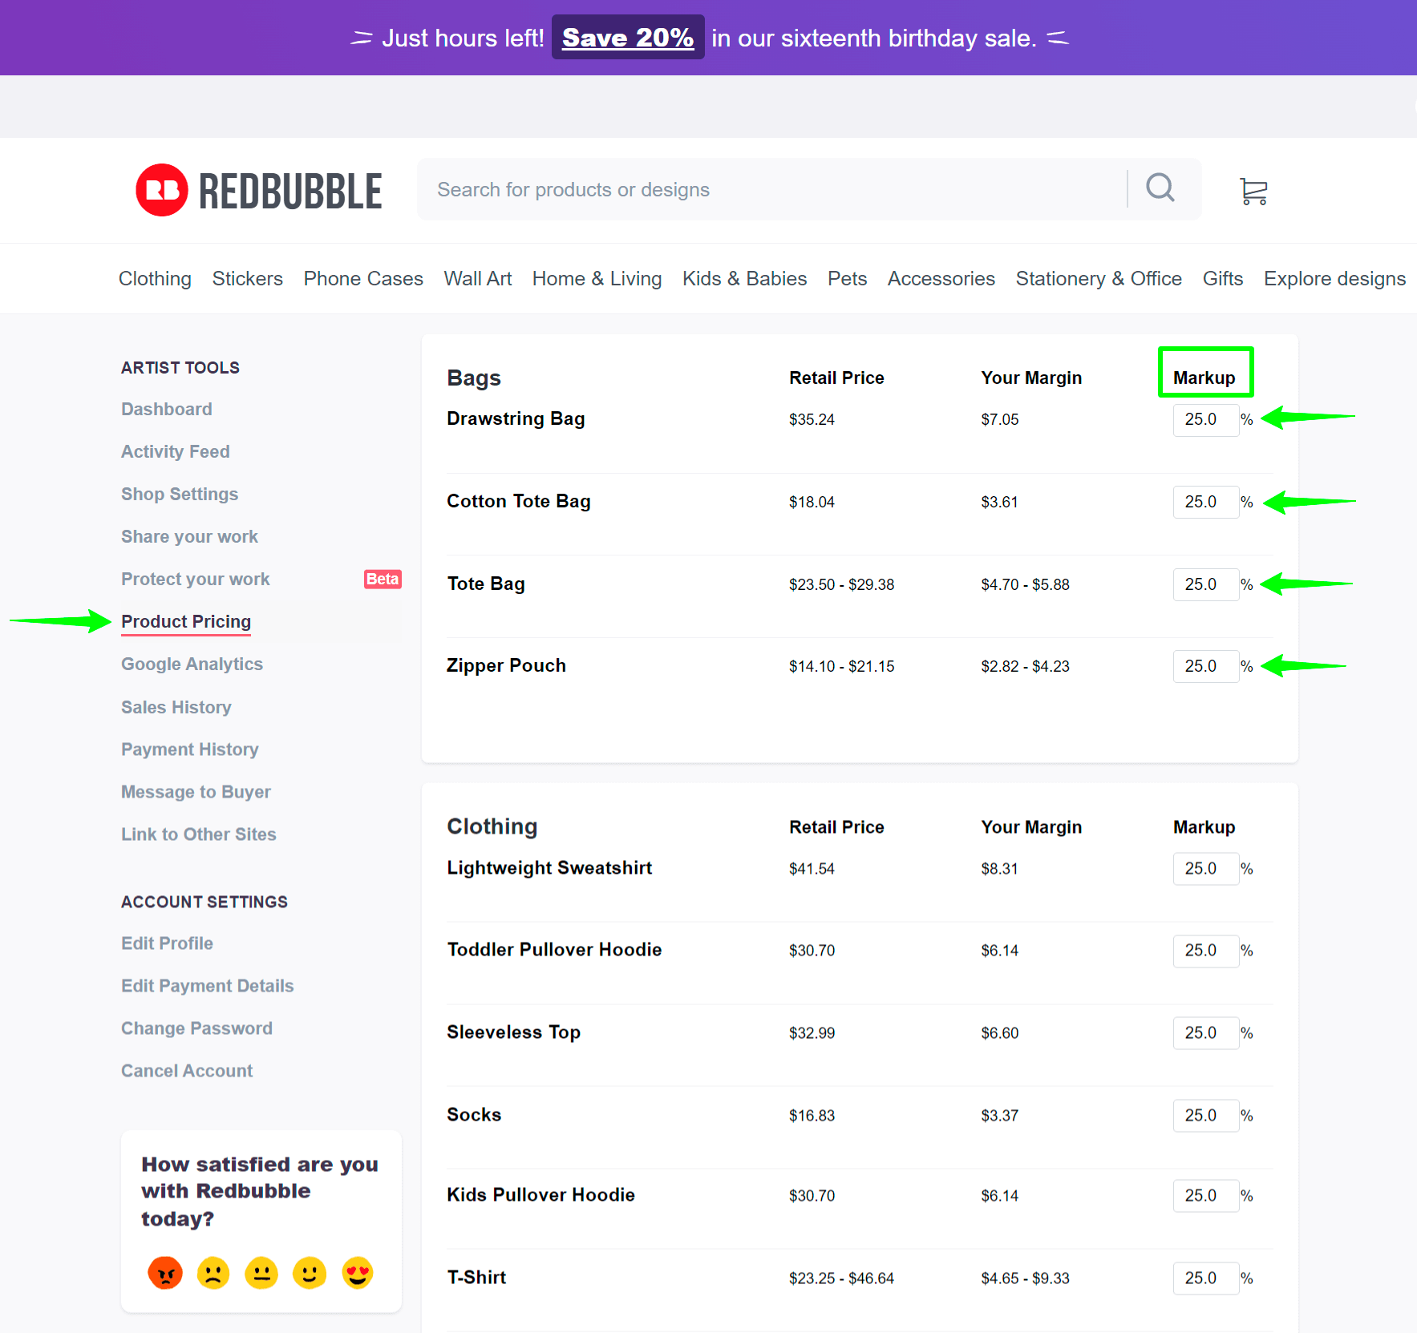The width and height of the screenshot is (1417, 1333).
Task: Open Cancel Account
Action: 187,1071
